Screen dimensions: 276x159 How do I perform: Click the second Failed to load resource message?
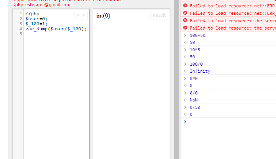tap(229, 13)
